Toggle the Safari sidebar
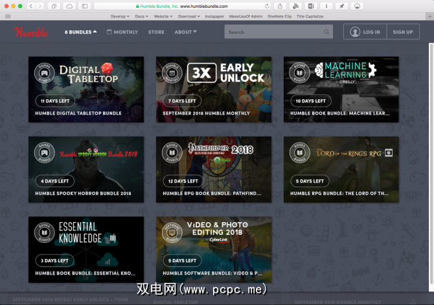Image resolution: width=434 pixels, height=305 pixels. point(85,6)
